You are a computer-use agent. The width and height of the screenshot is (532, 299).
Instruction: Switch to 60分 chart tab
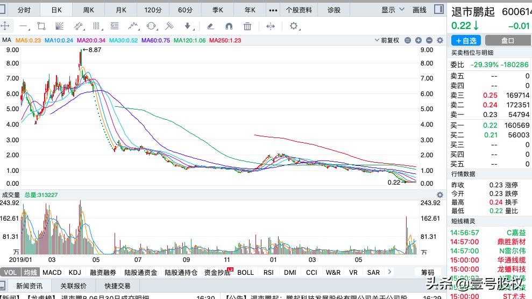coord(185,10)
